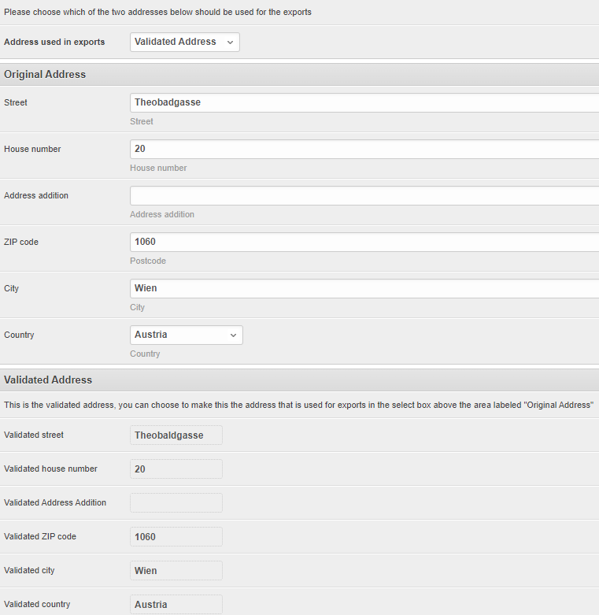This screenshot has height=615, width=599.
Task: Click the chevron arrow of Validated Address select
Action: point(230,43)
